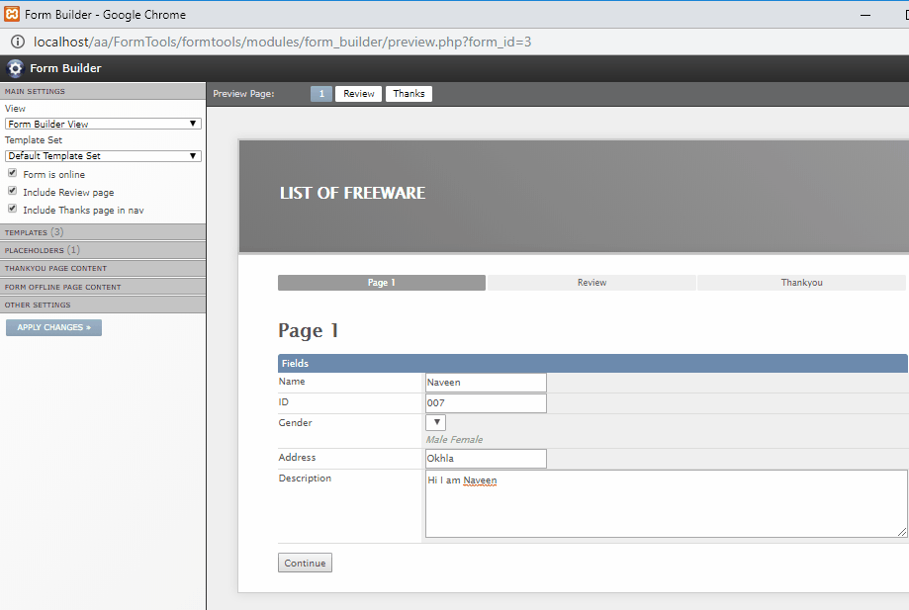Click the 'Name' field label
This screenshot has height=610, width=909.
(x=292, y=382)
